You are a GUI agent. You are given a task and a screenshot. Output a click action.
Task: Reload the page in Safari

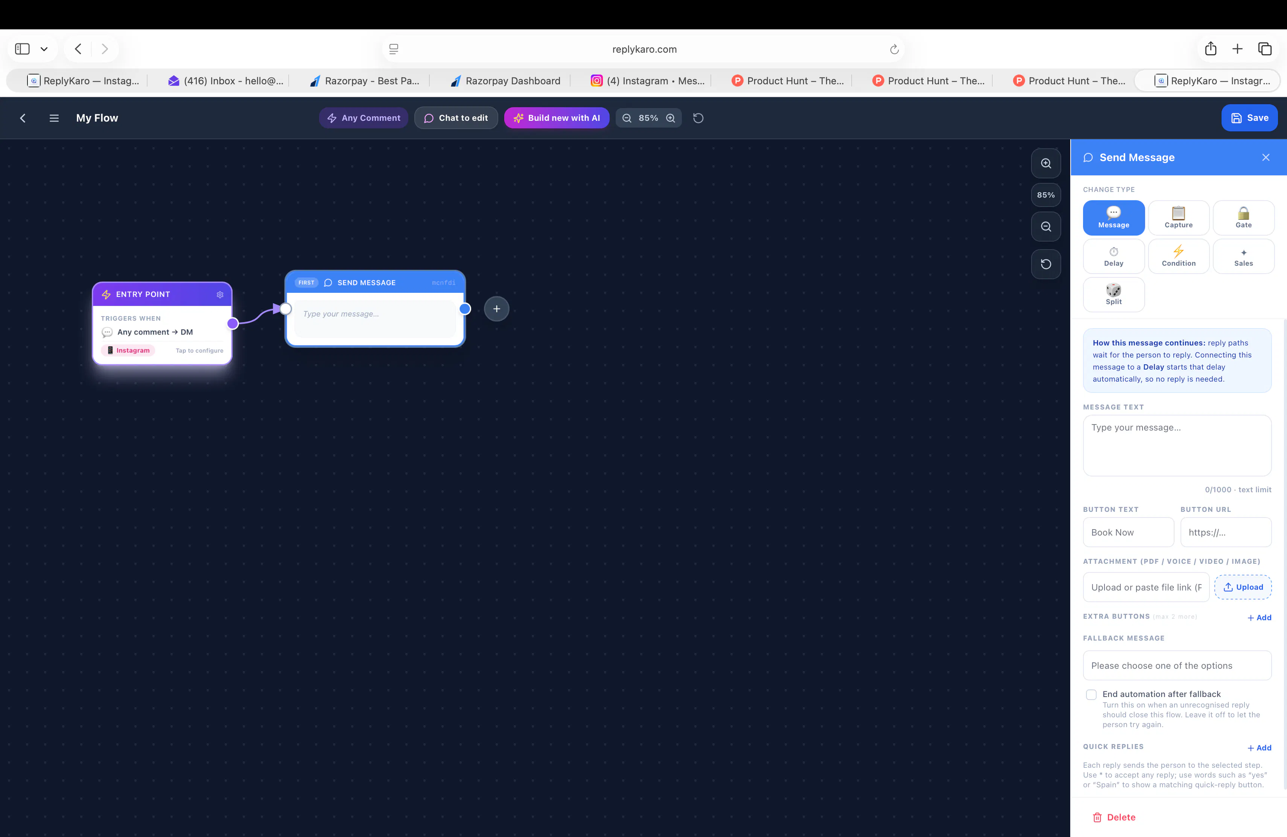click(x=894, y=49)
